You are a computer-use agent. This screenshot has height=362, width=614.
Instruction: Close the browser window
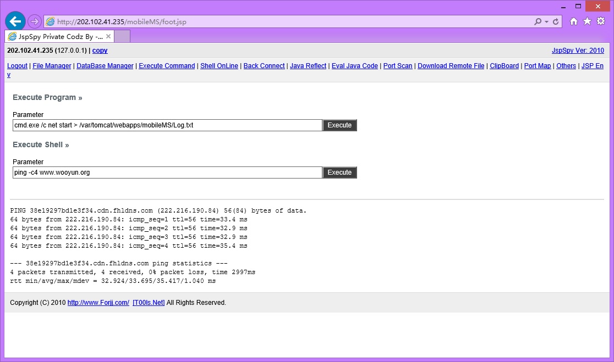click(598, 6)
